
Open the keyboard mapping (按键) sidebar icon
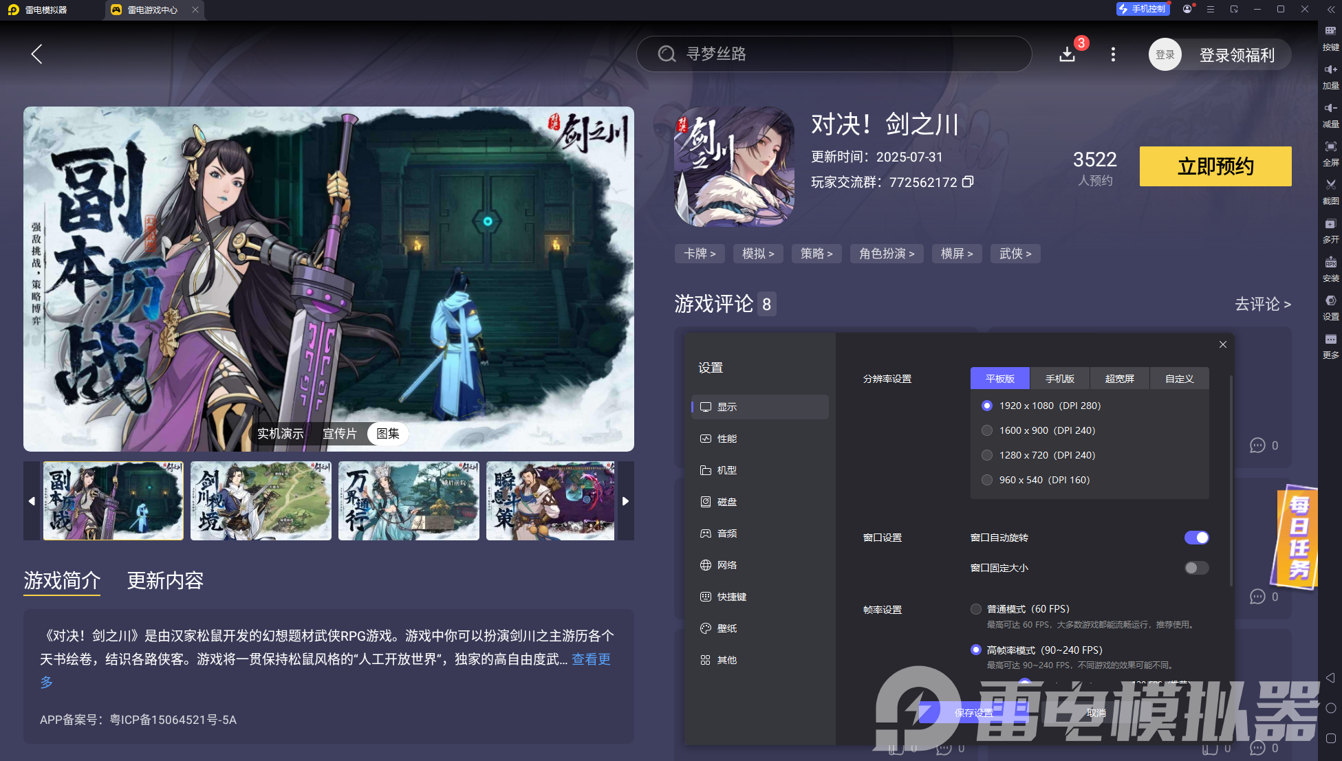[x=1330, y=31]
